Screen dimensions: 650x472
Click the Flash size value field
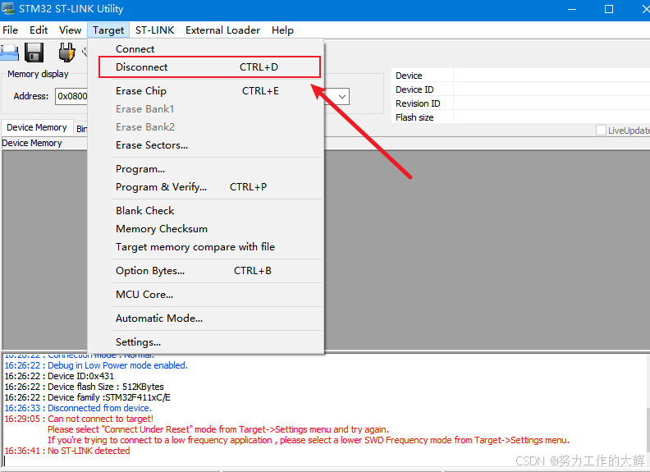[x=552, y=117]
